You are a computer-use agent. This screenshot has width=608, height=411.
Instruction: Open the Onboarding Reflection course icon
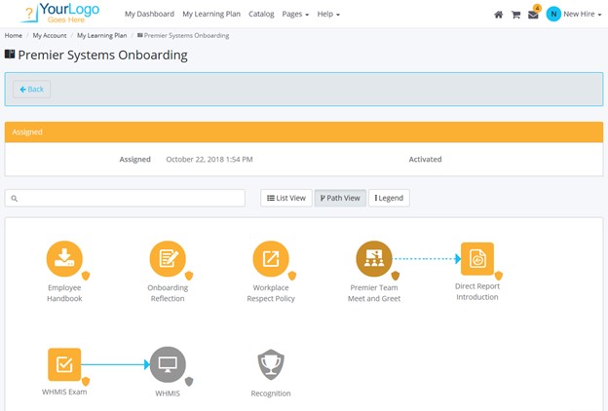pyautogui.click(x=168, y=258)
